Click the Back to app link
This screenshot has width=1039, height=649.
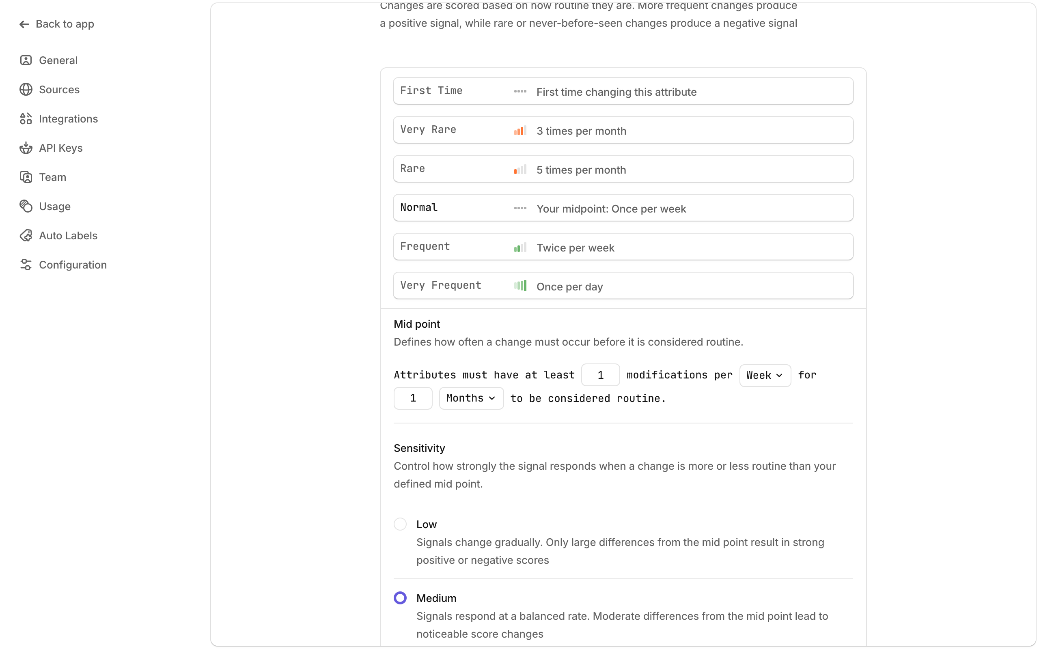click(x=65, y=24)
